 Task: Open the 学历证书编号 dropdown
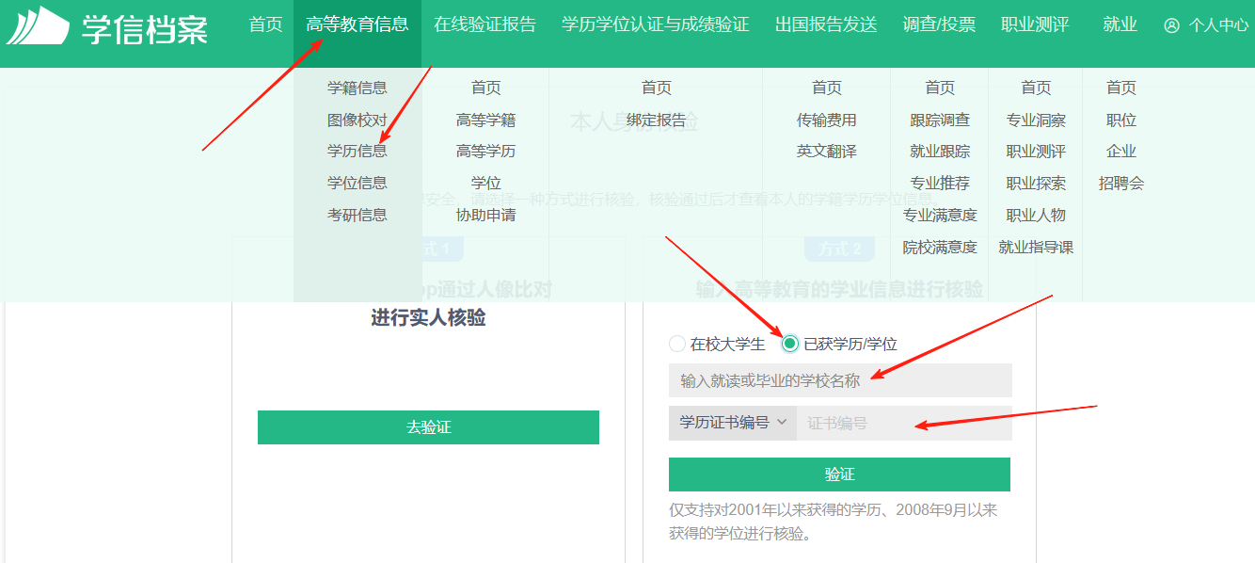[x=733, y=423]
